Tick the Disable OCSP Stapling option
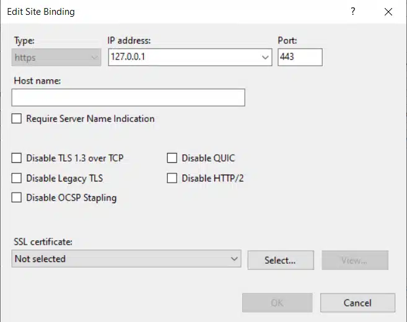This screenshot has width=407, height=322. click(17, 198)
